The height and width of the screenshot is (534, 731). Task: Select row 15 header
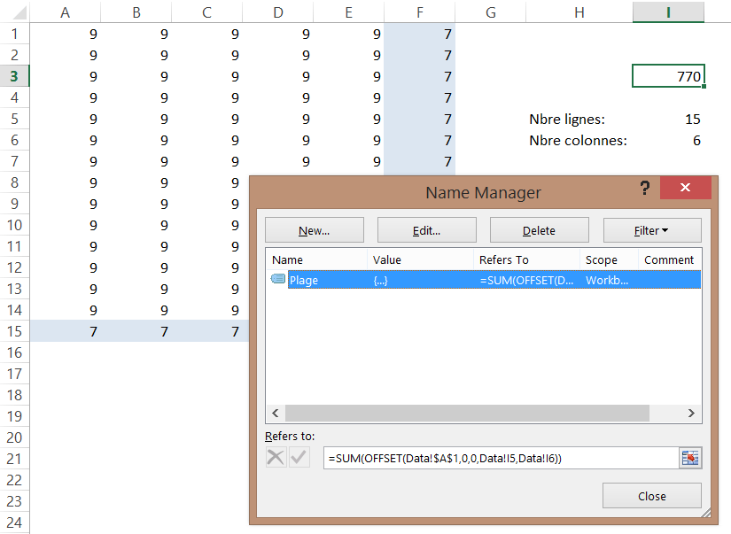[x=14, y=331]
